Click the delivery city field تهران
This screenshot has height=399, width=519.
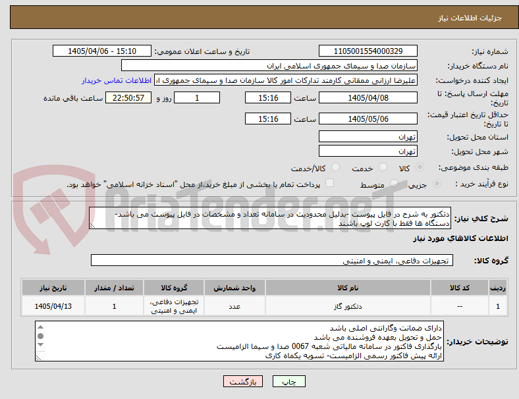pos(368,151)
